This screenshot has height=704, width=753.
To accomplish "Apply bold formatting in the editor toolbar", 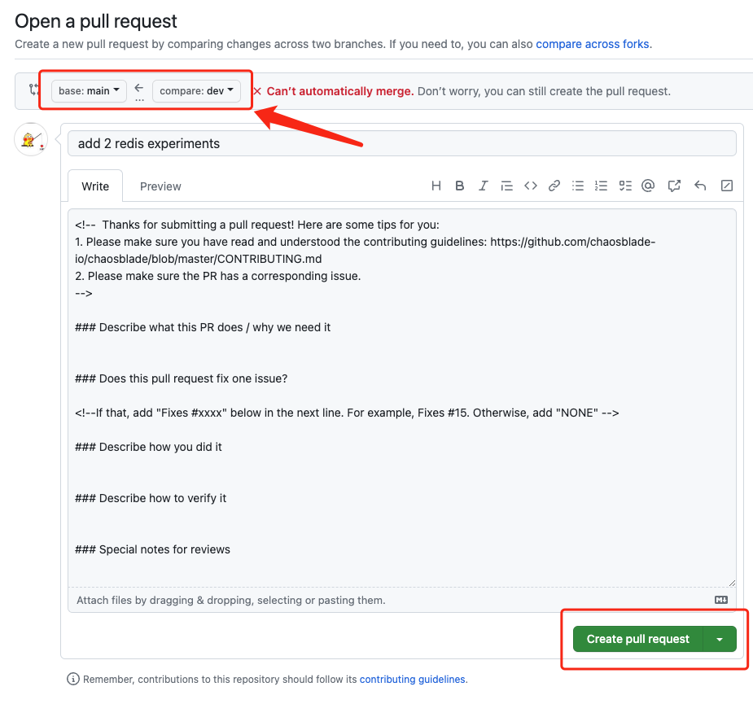I will [x=460, y=186].
